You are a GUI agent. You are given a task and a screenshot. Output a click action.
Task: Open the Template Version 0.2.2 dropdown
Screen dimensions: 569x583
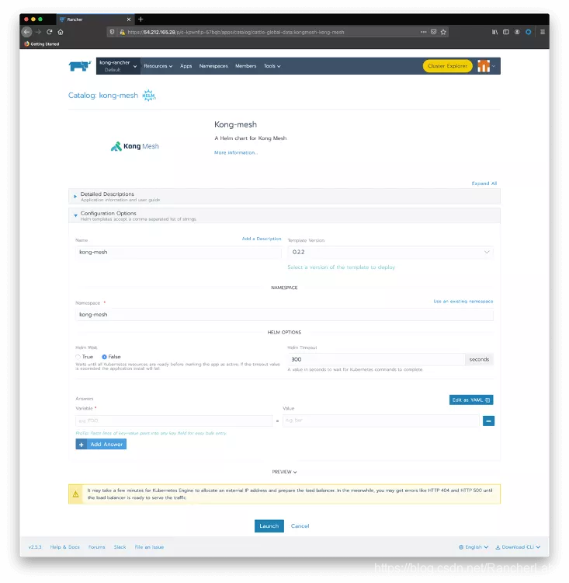pos(390,252)
